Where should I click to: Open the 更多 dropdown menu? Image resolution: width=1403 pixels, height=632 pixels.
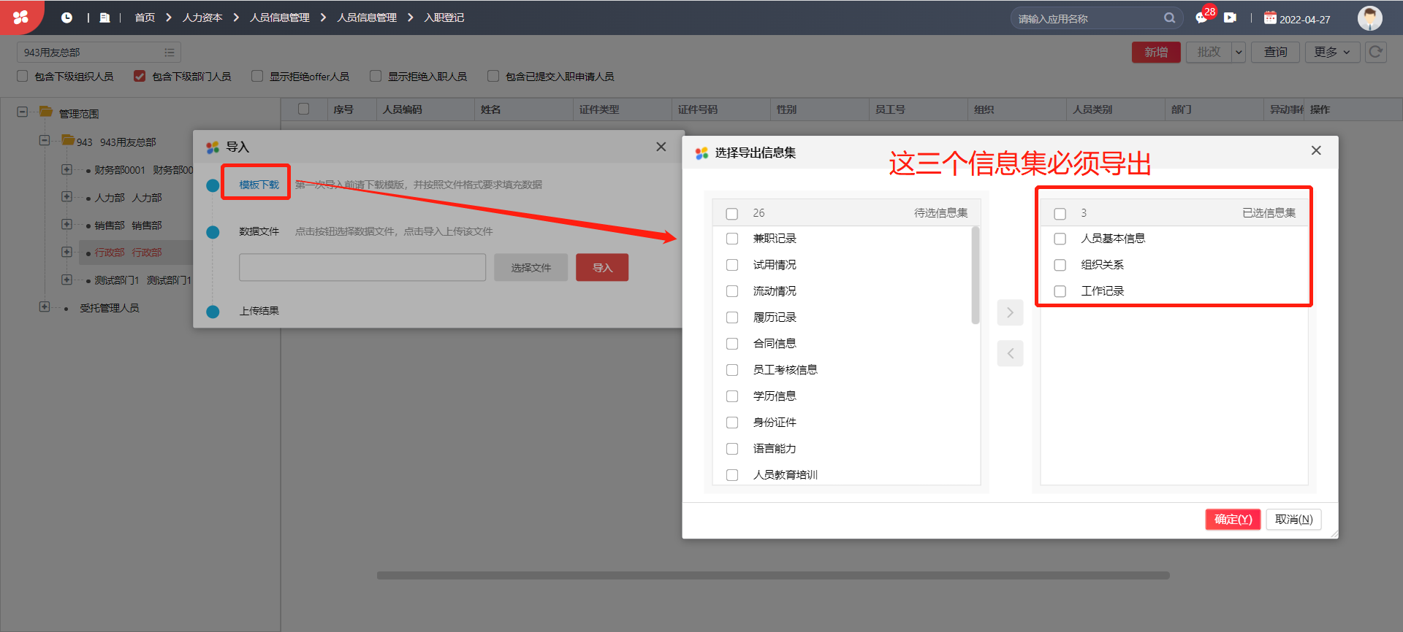(x=1332, y=52)
